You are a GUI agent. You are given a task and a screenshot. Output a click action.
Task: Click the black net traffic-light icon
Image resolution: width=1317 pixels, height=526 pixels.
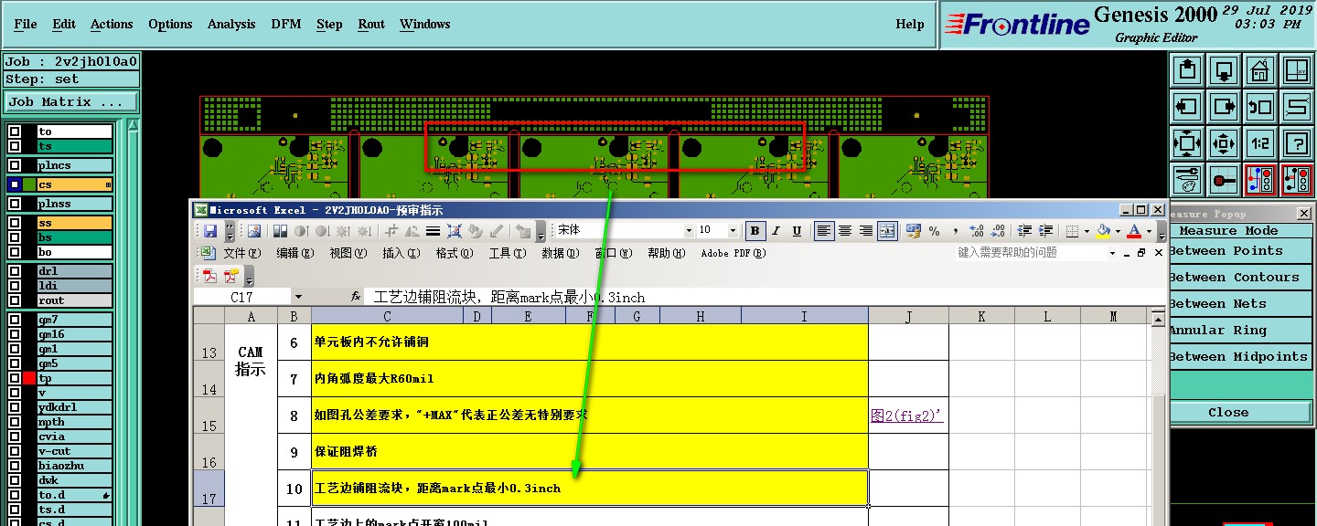tap(1297, 180)
